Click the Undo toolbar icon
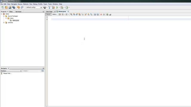 point(19,7)
